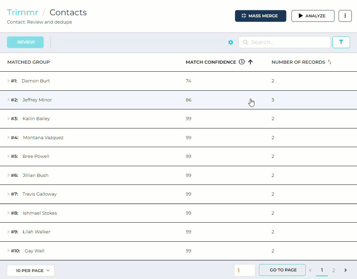Switch to page 2
The height and width of the screenshot is (279, 357).
click(x=333, y=270)
